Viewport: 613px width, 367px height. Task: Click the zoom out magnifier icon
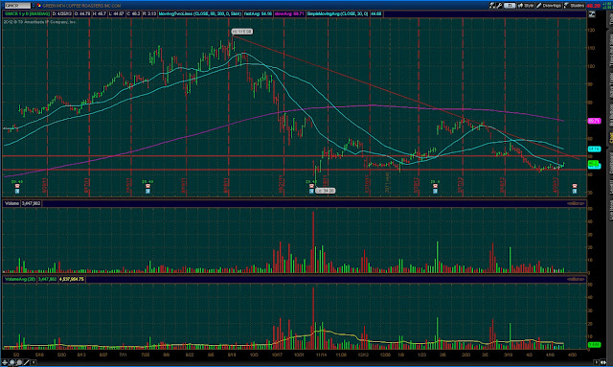(19, 362)
